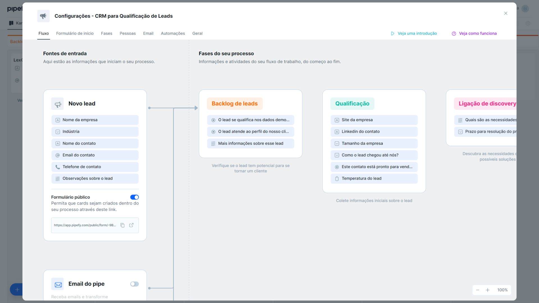
Task: Click the phone icon in Telefone de contato
Action: tap(58, 167)
